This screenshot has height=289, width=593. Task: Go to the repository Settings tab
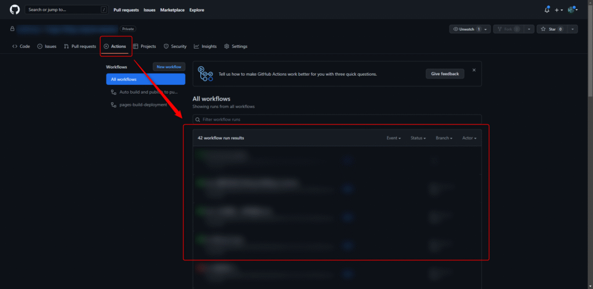tap(236, 46)
